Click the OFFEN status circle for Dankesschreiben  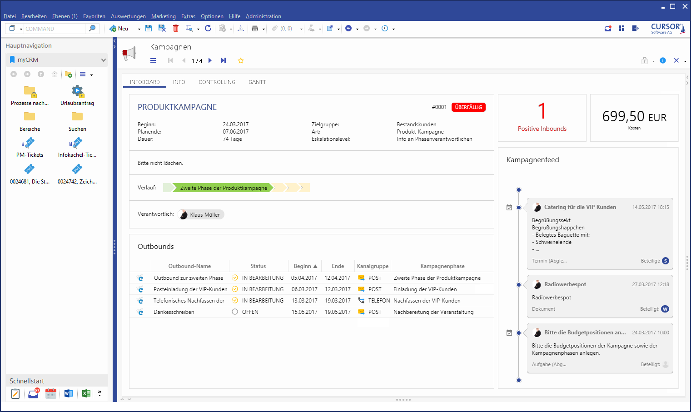pyautogui.click(x=235, y=312)
